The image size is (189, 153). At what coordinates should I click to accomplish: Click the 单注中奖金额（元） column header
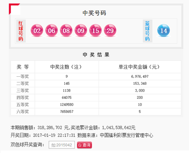pyautogui.click(x=139, y=67)
